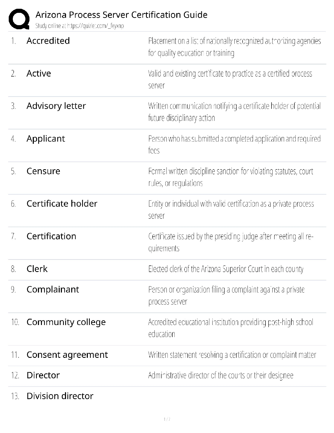Click the Written statement resolving definition

(x=232, y=355)
